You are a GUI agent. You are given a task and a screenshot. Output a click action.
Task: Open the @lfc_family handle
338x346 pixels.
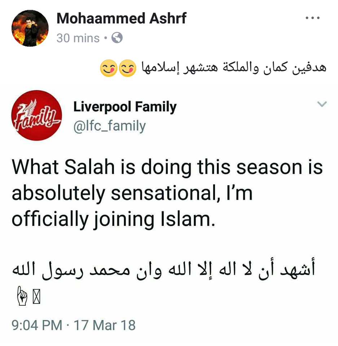109,126
